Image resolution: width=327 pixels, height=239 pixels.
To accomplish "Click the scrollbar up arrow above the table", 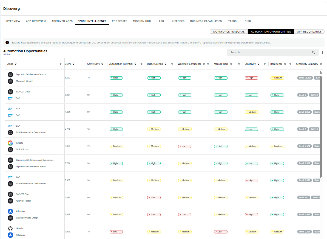I will coord(321,72).
